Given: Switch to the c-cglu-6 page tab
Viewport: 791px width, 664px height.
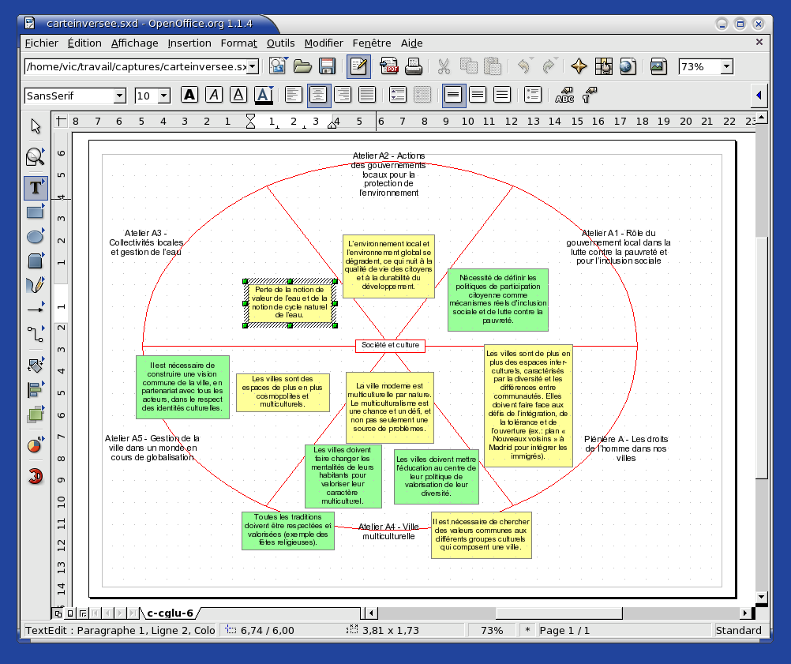Looking at the screenshot, I should [170, 613].
